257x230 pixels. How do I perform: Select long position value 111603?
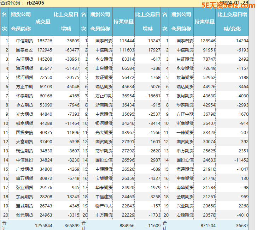pos(127,50)
